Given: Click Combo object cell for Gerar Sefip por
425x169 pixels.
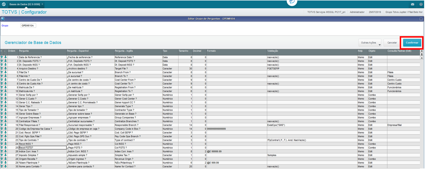Looking at the screenshot, I should pyautogui.click(x=377, y=95).
